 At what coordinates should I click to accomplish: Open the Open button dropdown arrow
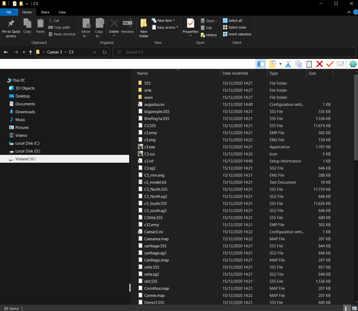[217, 21]
